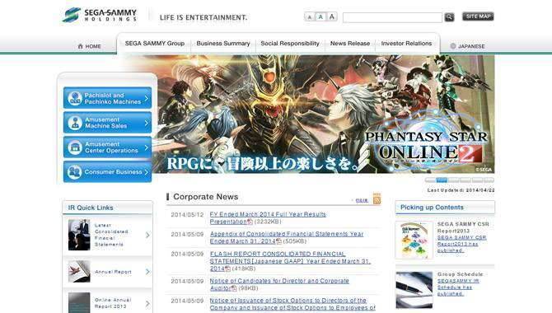Click arrow next to Online Annual Report 2013

point(147,303)
